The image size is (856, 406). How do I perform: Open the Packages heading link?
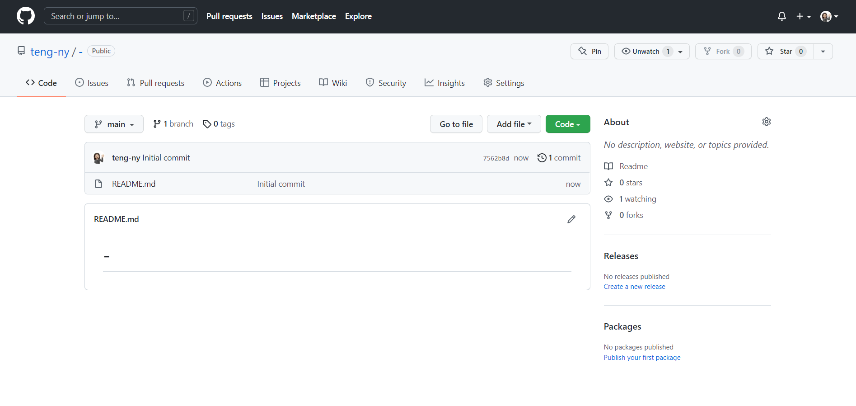tap(622, 326)
